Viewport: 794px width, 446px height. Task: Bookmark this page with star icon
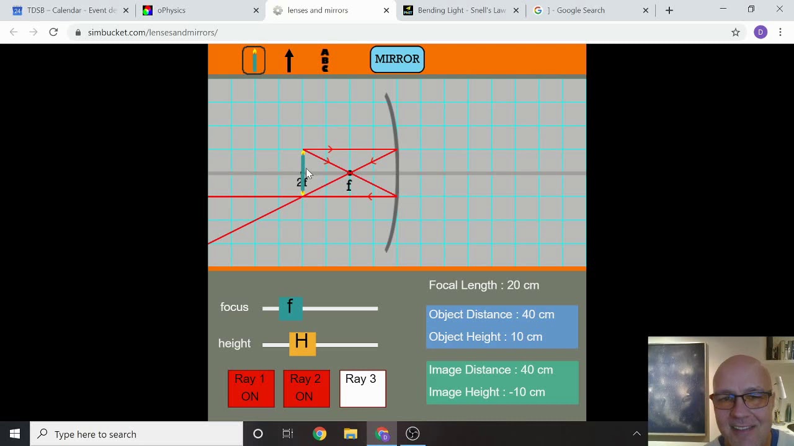tap(736, 32)
